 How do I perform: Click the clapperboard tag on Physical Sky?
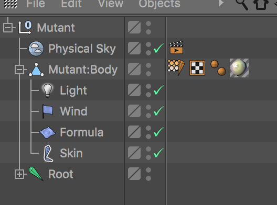click(x=176, y=47)
